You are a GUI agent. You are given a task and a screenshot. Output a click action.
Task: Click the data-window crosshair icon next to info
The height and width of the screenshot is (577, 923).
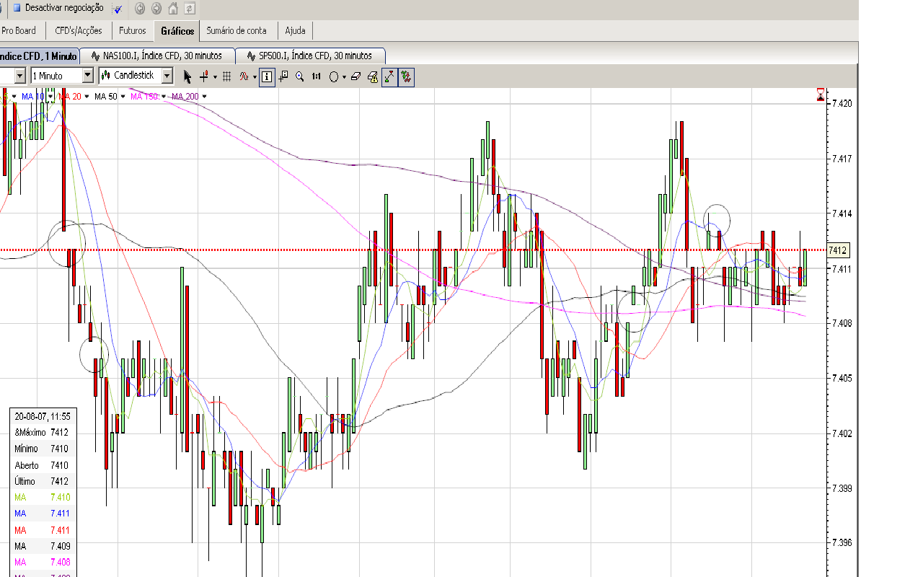(x=283, y=76)
